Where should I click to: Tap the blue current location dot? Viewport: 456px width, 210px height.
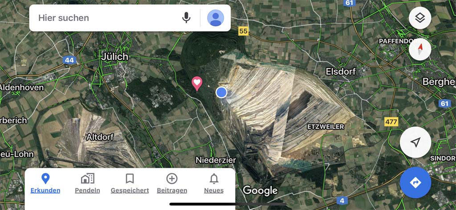222,92
